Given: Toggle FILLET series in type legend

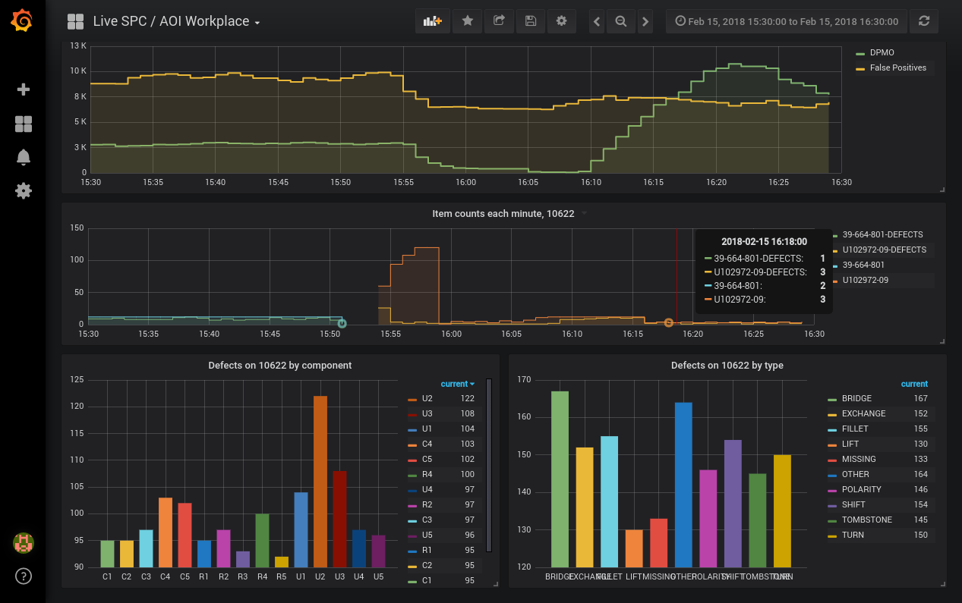Looking at the screenshot, I should point(855,429).
